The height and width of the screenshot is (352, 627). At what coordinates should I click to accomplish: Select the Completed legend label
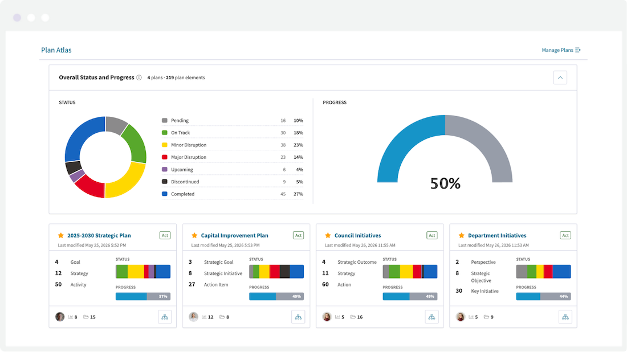tap(183, 194)
